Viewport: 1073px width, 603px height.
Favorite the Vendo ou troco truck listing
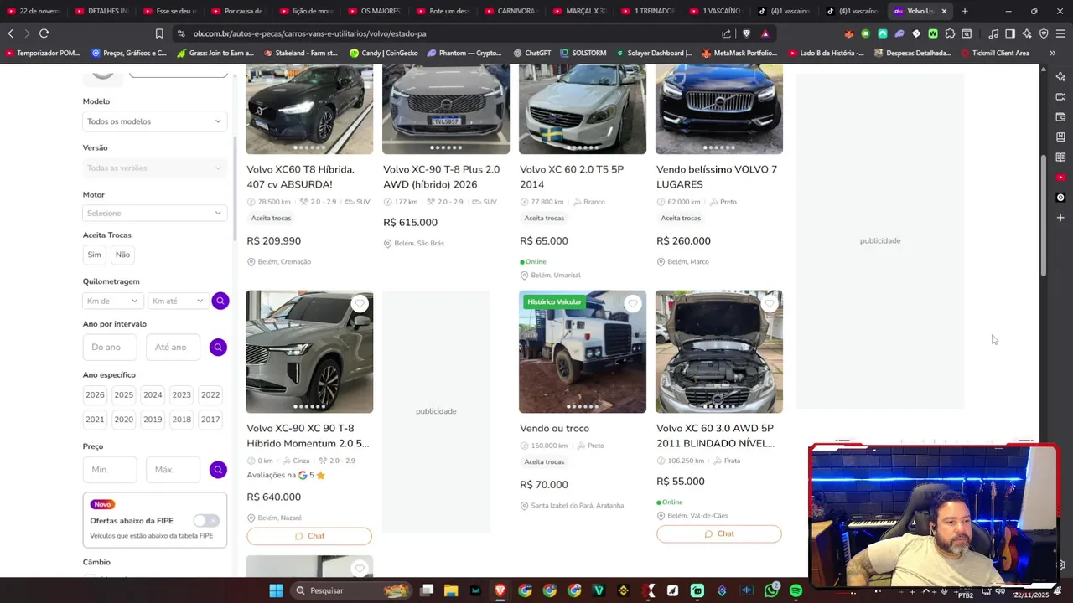[x=633, y=304]
